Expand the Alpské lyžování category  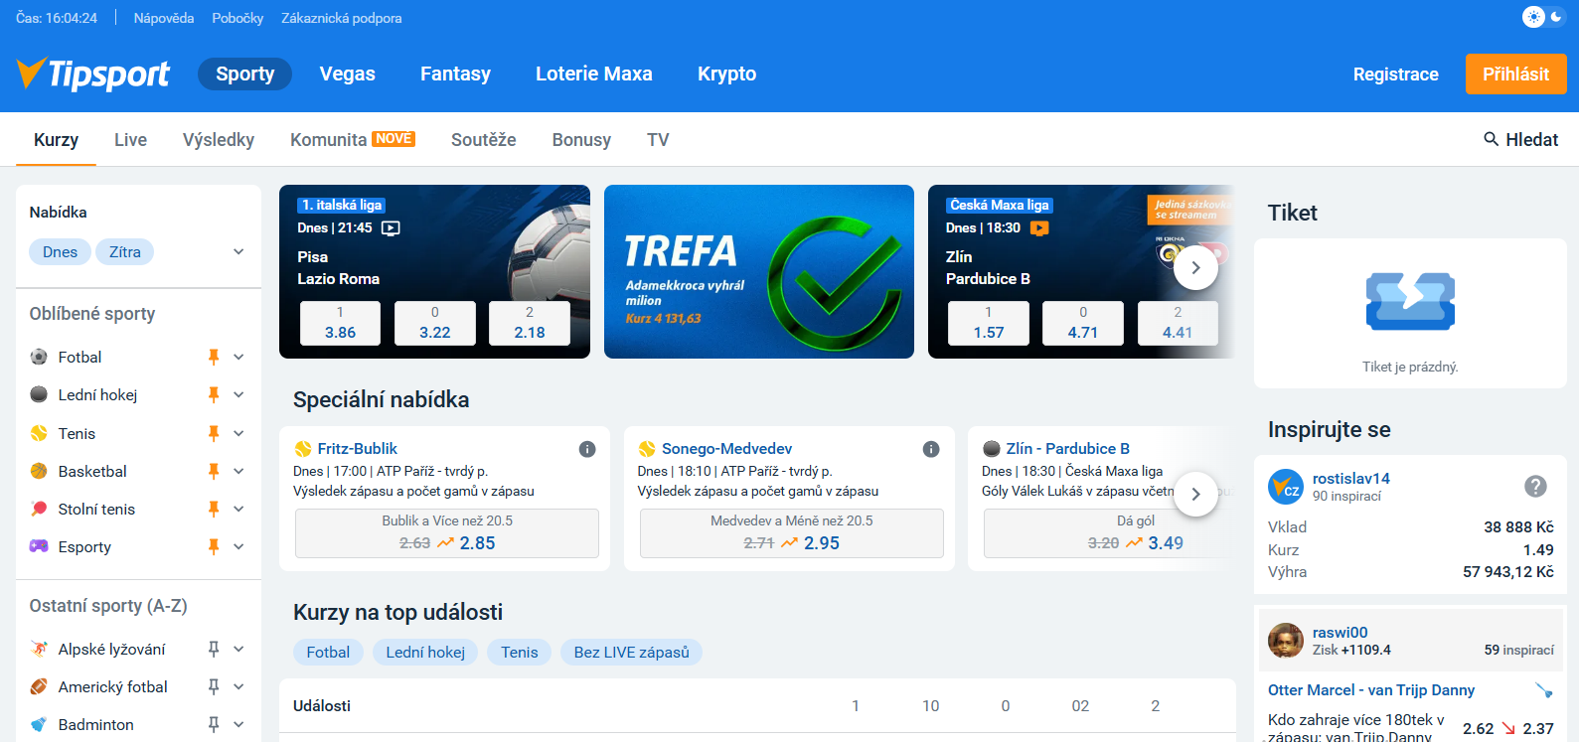[238, 649]
